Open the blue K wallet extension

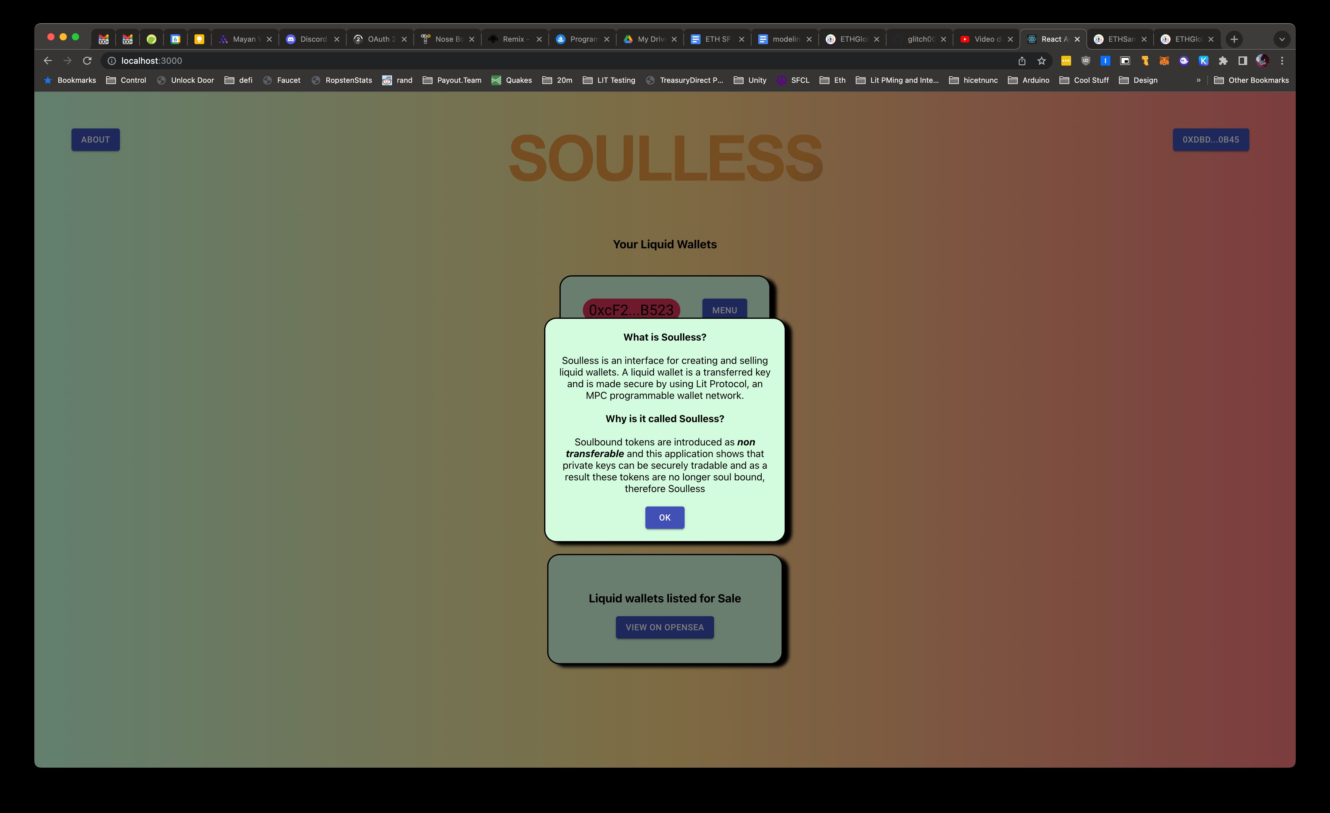tap(1203, 61)
